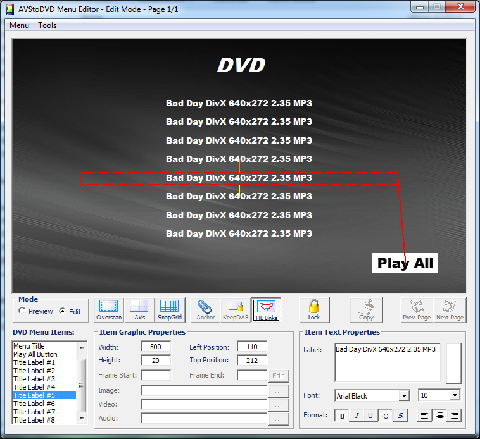
Task: Toggle the Axis guide button
Action: [139, 310]
